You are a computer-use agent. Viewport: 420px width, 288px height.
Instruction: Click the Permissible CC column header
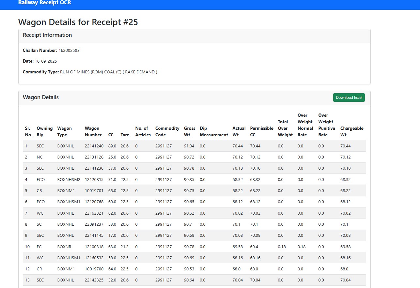click(261, 131)
